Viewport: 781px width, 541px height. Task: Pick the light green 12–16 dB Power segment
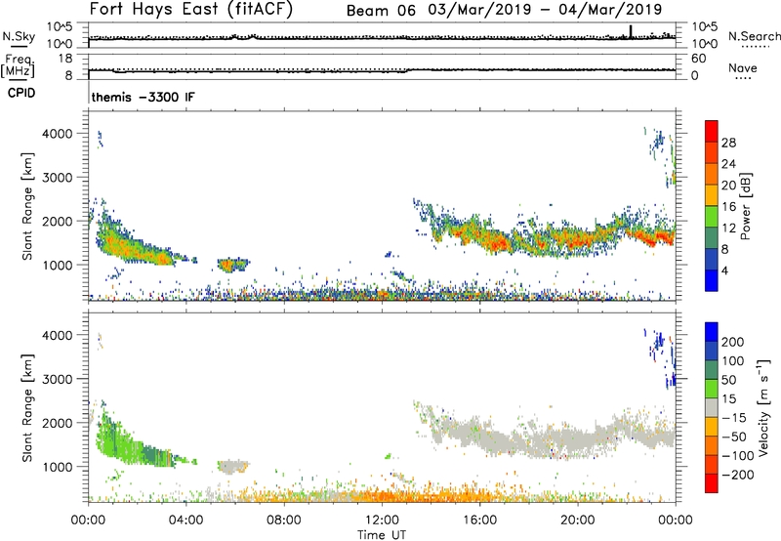click(x=712, y=217)
